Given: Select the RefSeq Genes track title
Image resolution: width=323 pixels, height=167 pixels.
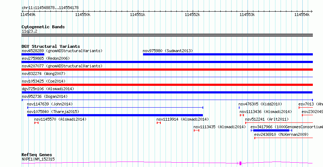Looking at the screenshot, I should 37,155.
